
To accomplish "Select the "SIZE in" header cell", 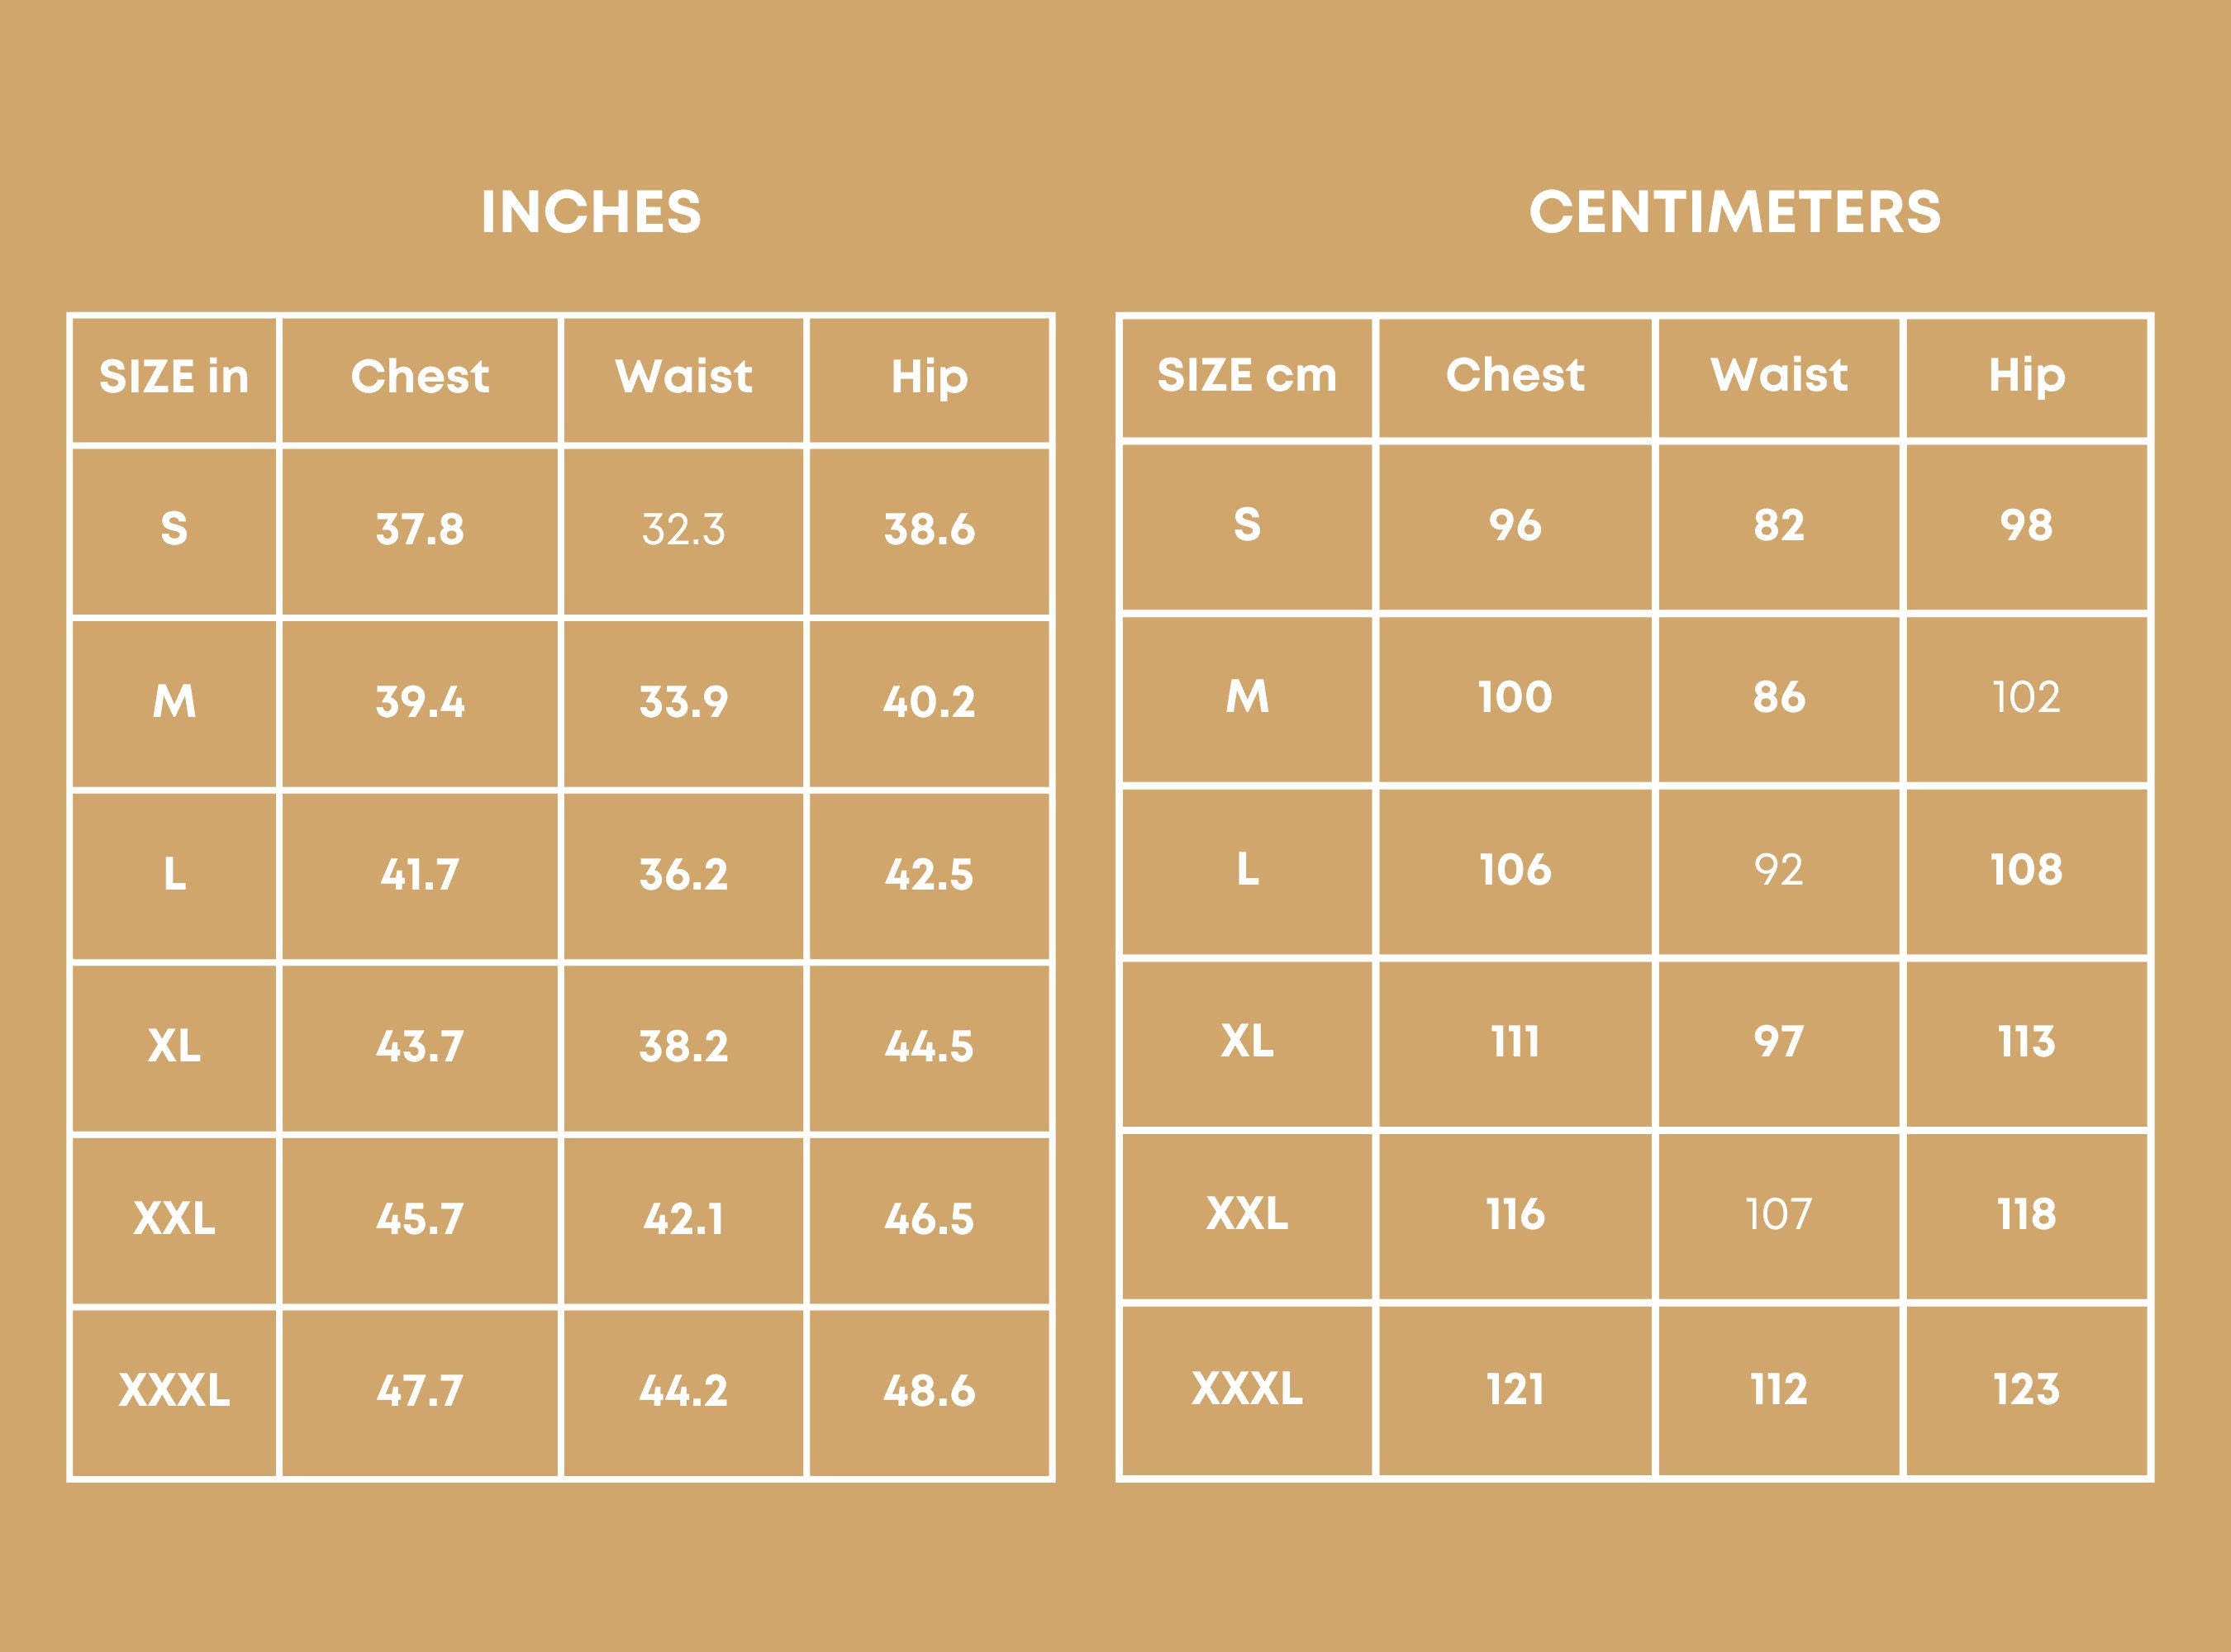I will pyautogui.click(x=174, y=377).
